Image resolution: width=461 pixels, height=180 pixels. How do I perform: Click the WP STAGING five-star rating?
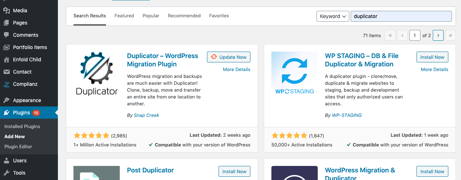point(289,136)
